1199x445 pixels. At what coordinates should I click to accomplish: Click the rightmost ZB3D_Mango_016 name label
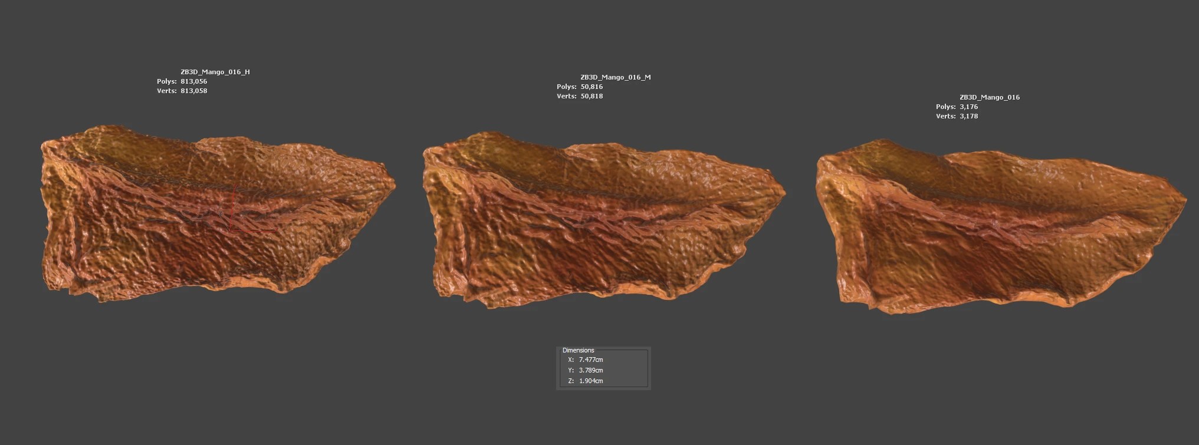(989, 97)
